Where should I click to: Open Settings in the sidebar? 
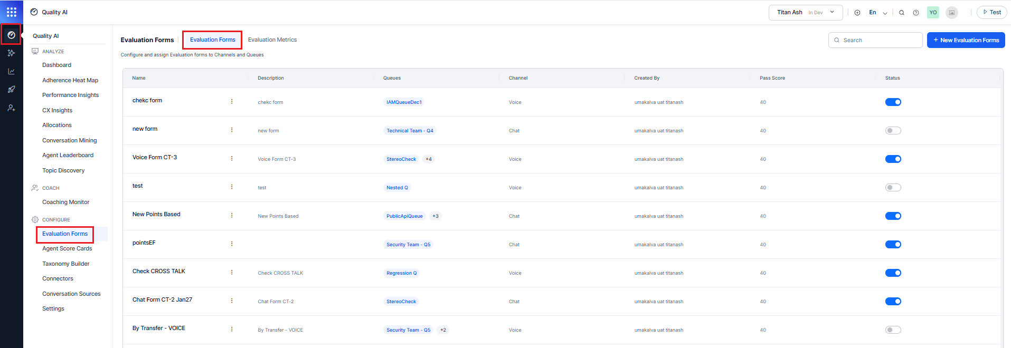coord(53,308)
